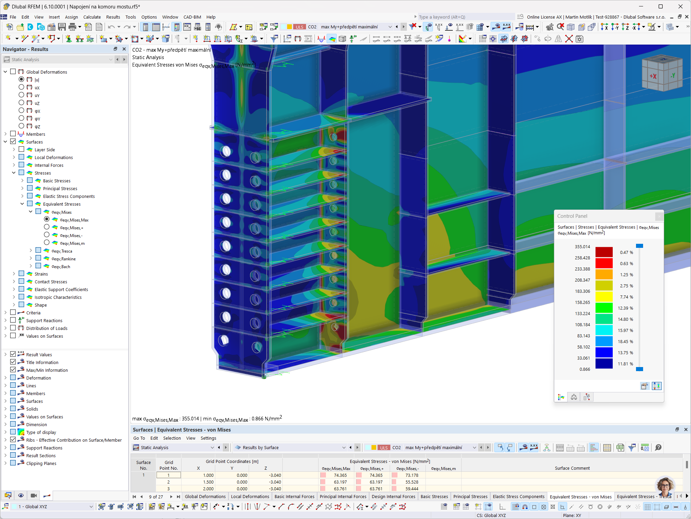Viewport: 691px width, 519px height.
Task: Save the current model
Action: (62, 27)
